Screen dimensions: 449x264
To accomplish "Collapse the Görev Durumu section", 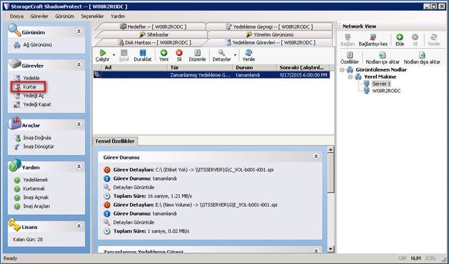I will [316, 156].
